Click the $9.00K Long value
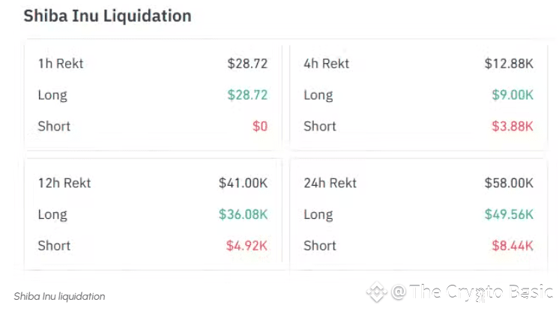The width and height of the screenshot is (559, 311). 513,95
